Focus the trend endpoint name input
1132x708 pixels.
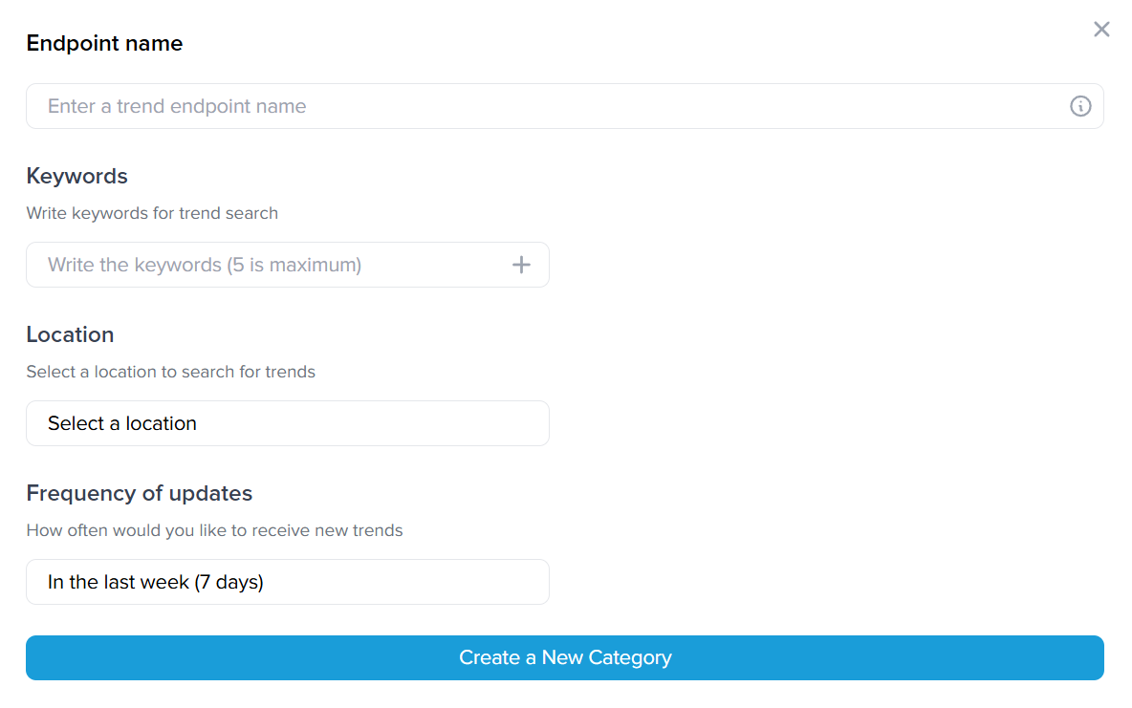click(x=564, y=106)
